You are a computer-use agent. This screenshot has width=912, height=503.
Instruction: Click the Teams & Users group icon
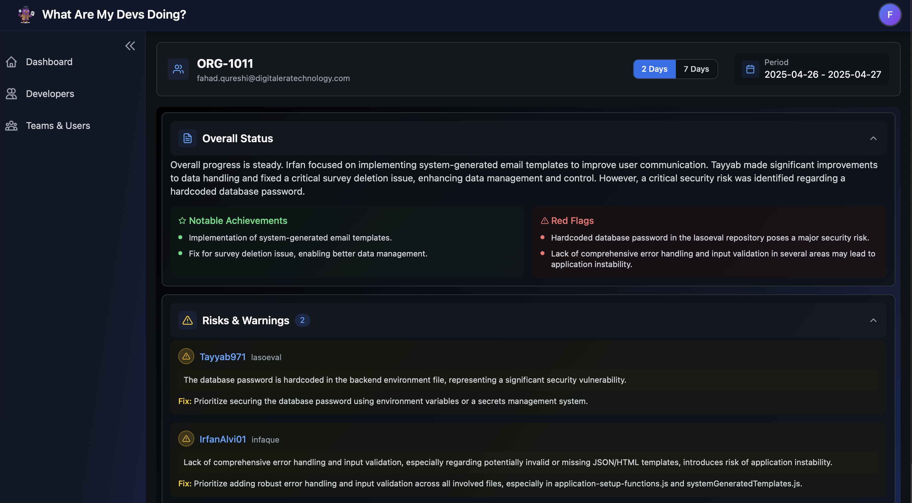[11, 126]
